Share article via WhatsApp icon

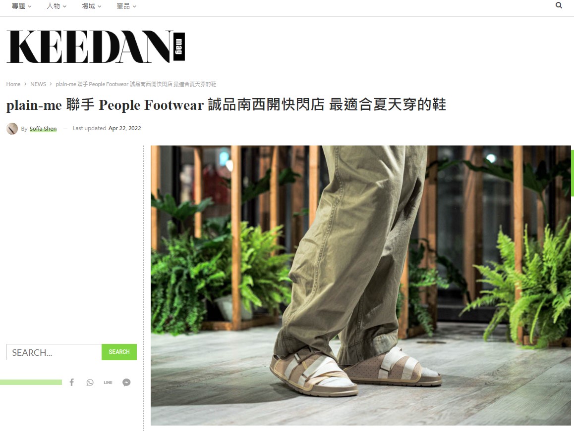(90, 383)
